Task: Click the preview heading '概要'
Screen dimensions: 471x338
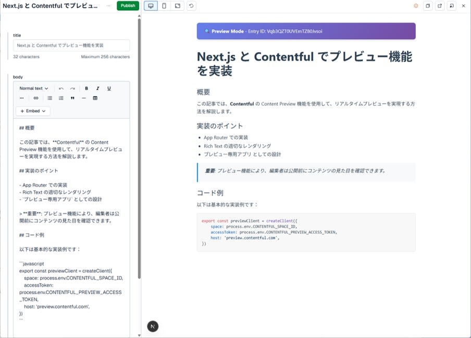Action: click(203, 92)
